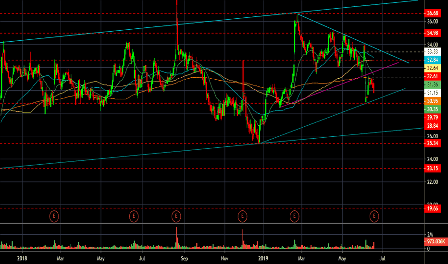
Task: Open the February 2019 earnings marker
Action: 294,216
